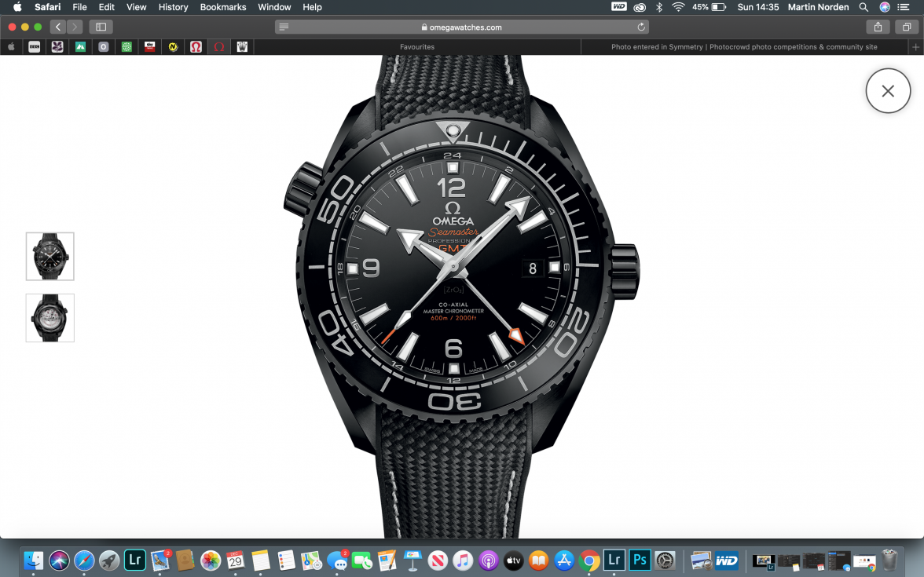The width and height of the screenshot is (924, 577).
Task: Open the View menu
Action: tap(136, 7)
